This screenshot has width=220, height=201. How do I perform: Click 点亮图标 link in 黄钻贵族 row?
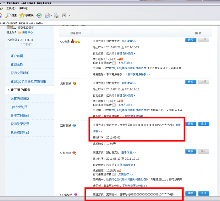[125, 105]
